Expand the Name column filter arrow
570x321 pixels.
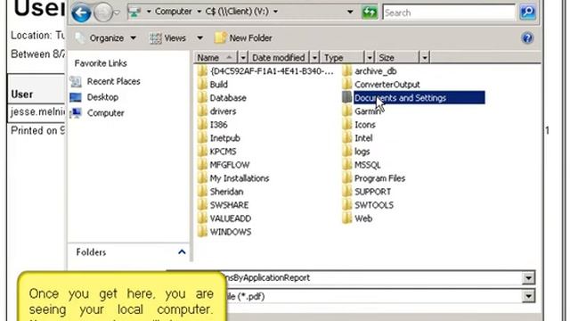242,57
